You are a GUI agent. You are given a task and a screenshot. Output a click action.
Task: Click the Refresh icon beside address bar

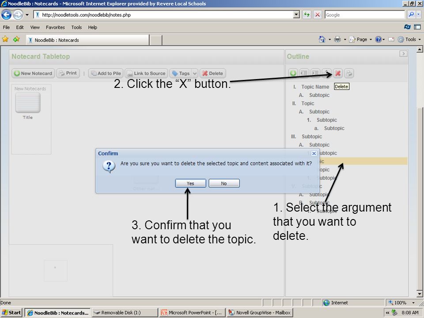coord(307,15)
